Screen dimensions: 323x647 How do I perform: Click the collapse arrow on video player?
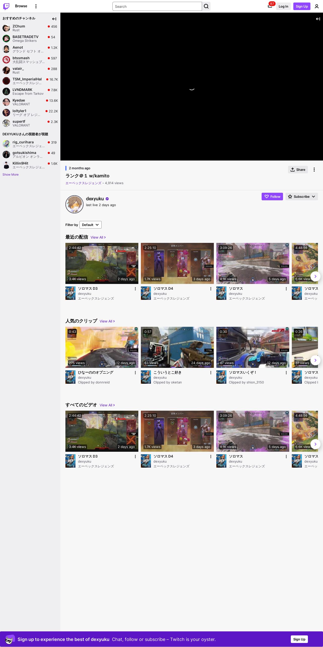318,19
